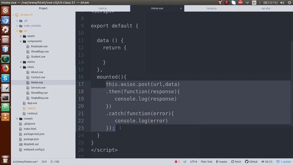
Task: Open the orange installer launcher icon
Action: (5, 117)
